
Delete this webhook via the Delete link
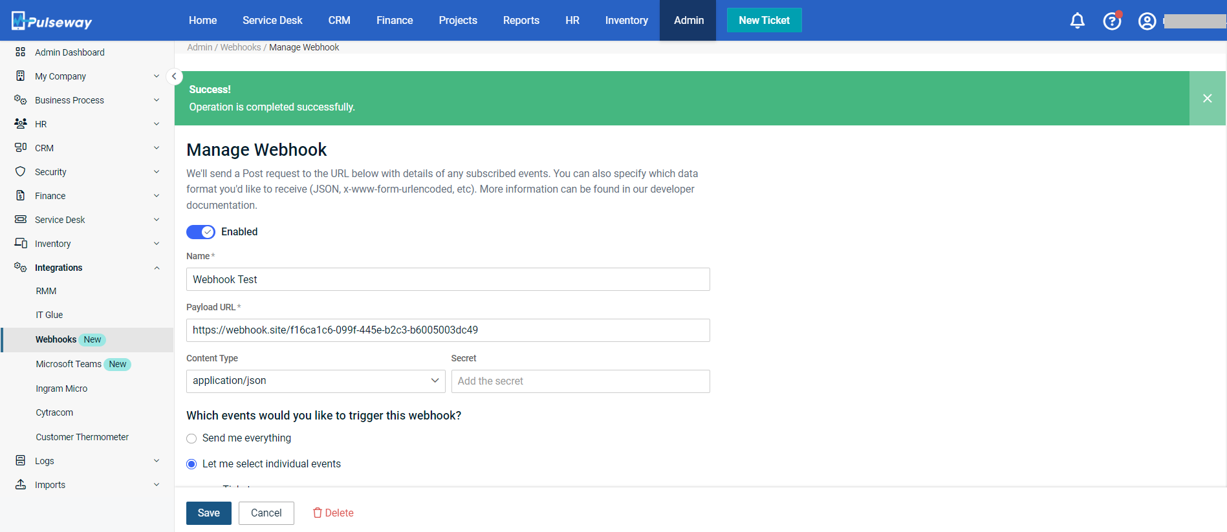point(333,513)
